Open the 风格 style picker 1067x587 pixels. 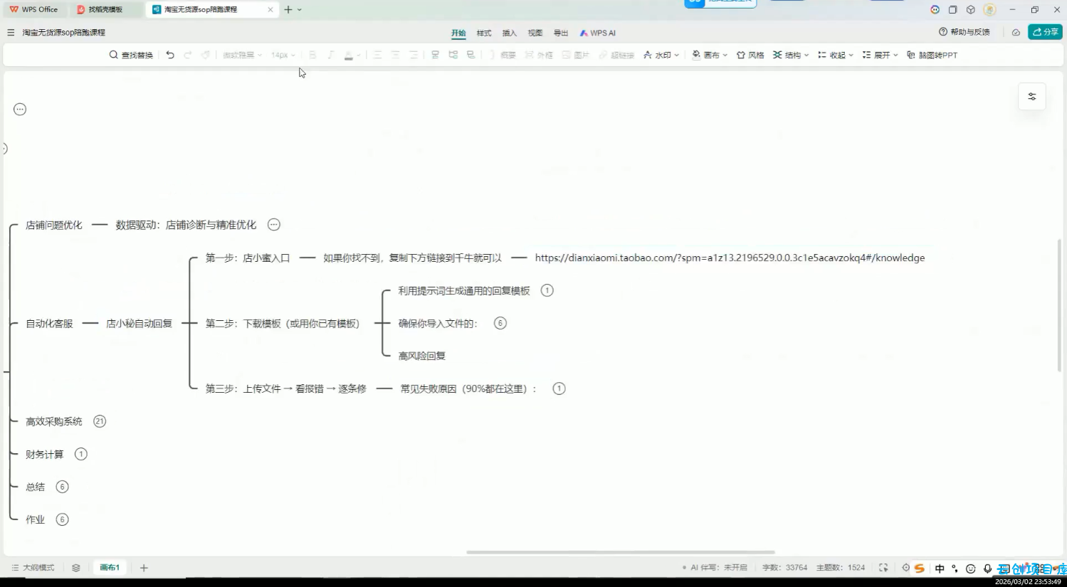click(750, 55)
